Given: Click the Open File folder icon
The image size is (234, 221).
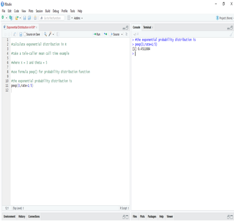Looking at the screenshot, I should tap(16, 18).
